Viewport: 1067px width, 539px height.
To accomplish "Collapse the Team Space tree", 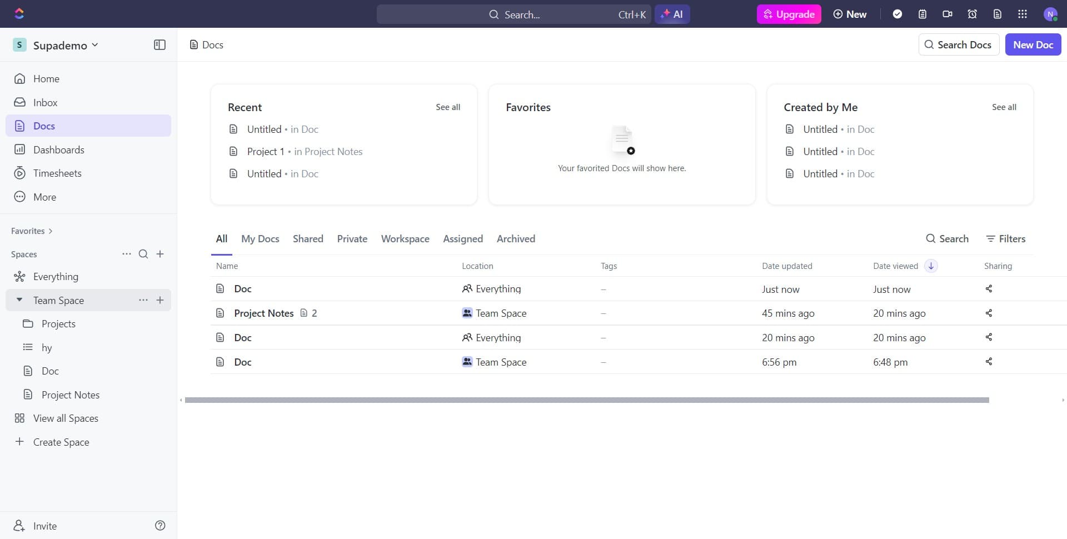I will [19, 300].
